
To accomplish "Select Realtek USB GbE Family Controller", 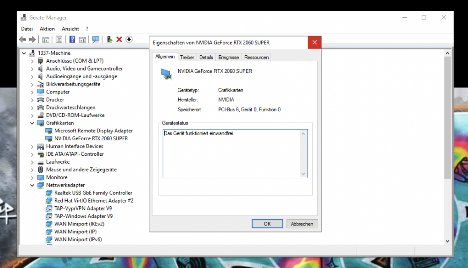I will tap(93, 193).
